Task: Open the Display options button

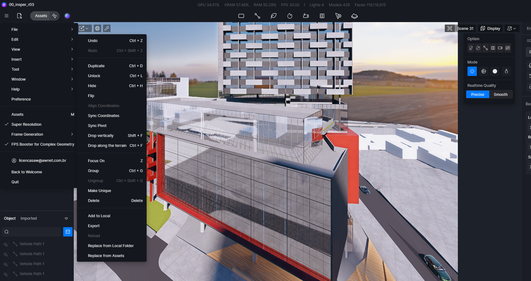Action: tap(490, 28)
